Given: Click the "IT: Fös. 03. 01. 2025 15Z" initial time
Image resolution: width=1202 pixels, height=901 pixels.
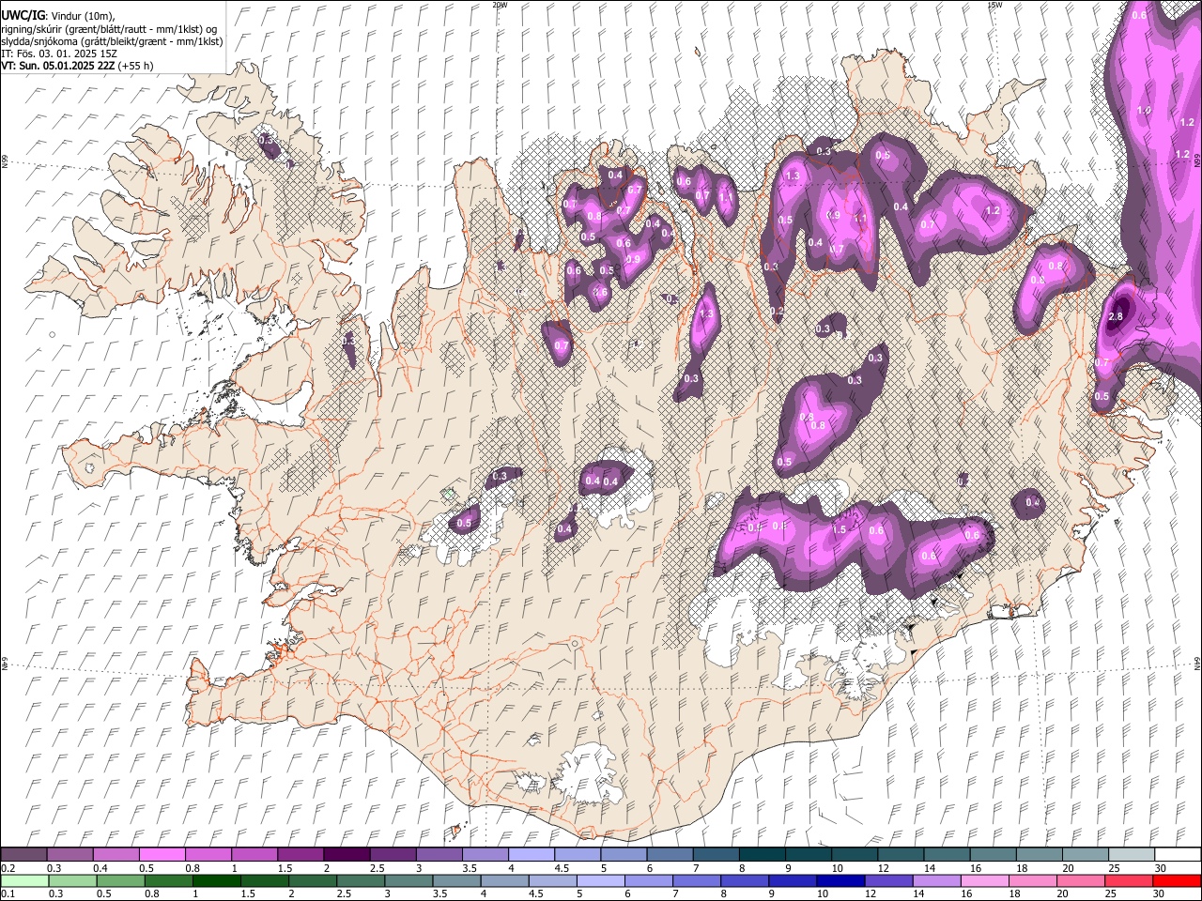Looking at the screenshot, I should 59,53.
